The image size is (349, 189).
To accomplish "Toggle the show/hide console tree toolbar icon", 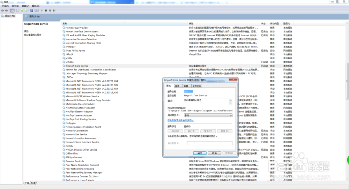I will 12,10.
